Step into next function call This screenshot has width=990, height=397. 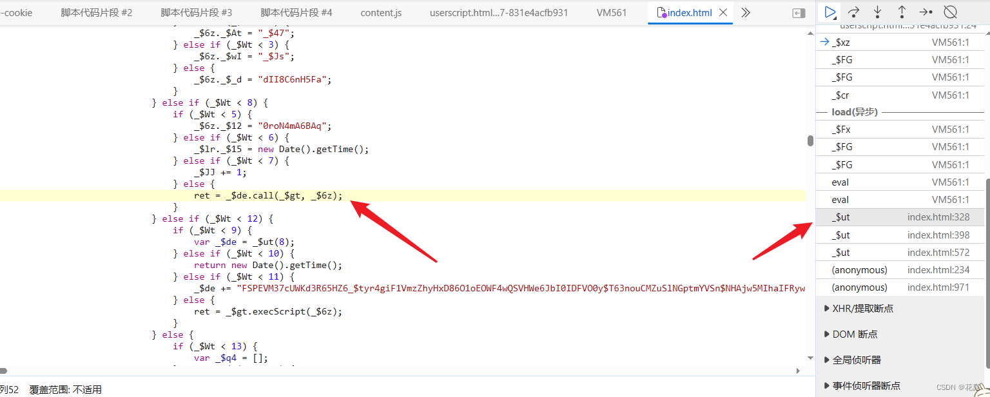[877, 12]
